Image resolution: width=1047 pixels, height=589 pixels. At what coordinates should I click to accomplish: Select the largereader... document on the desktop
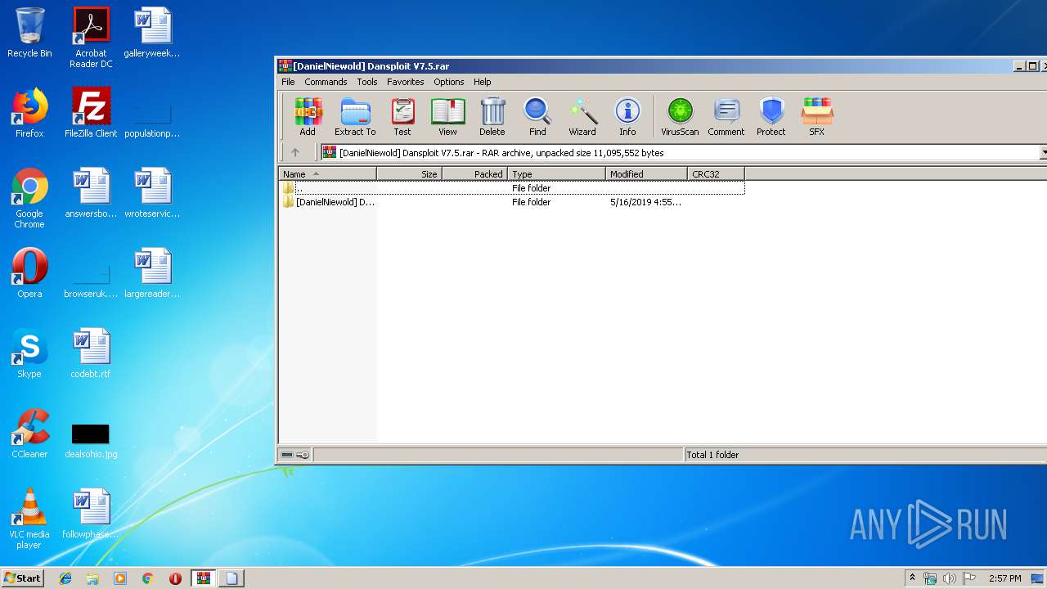click(x=152, y=273)
